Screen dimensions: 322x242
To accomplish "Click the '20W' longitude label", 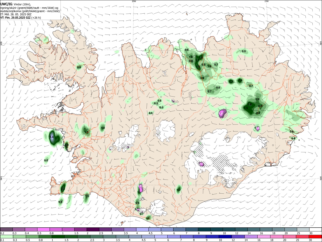I will 134,1.
